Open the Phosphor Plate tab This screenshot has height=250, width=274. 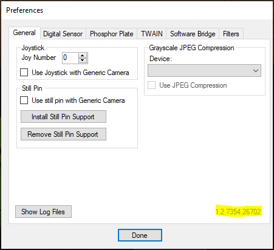click(x=112, y=34)
